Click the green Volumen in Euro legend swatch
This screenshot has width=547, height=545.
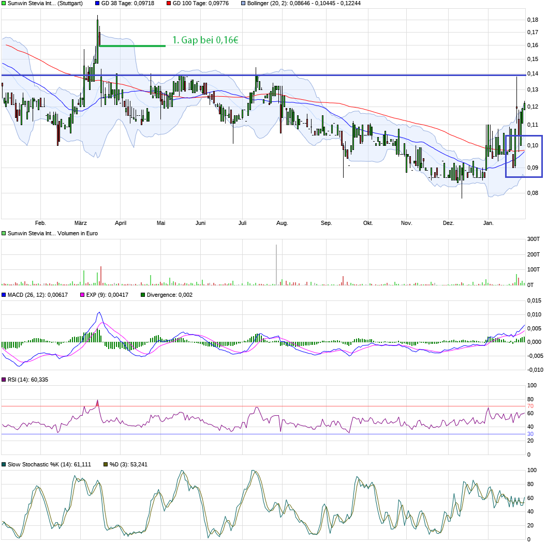coord(4,234)
